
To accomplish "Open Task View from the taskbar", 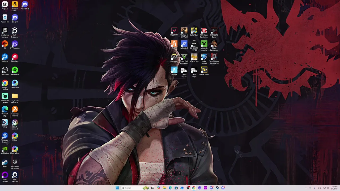I will [152, 188].
